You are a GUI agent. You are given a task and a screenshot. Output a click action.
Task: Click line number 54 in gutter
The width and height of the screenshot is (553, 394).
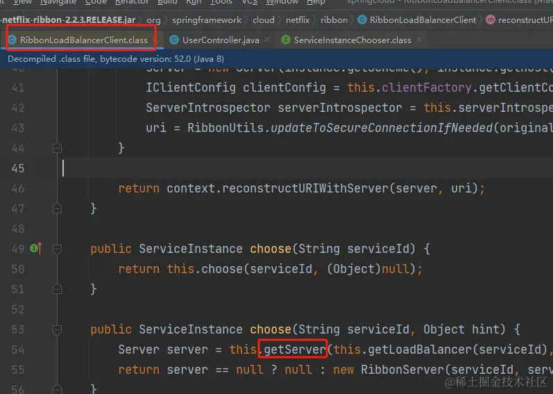point(17,350)
